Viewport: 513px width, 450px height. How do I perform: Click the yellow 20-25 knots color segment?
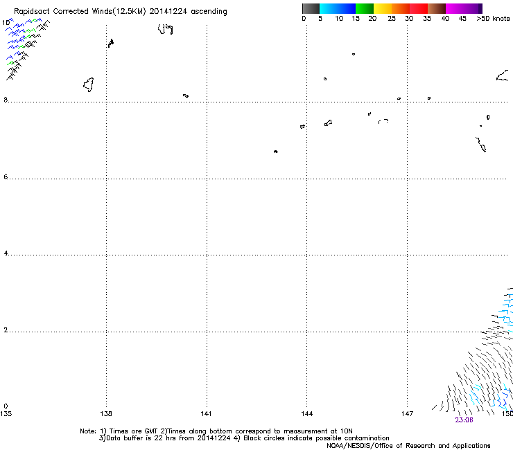pyautogui.click(x=383, y=8)
